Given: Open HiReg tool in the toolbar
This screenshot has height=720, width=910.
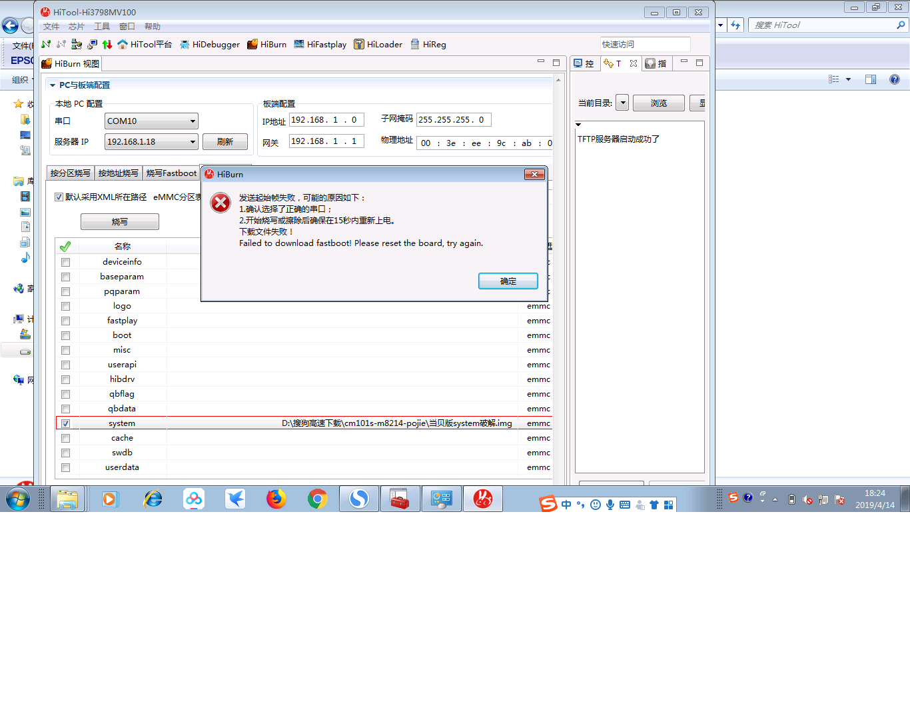Looking at the screenshot, I should point(428,45).
